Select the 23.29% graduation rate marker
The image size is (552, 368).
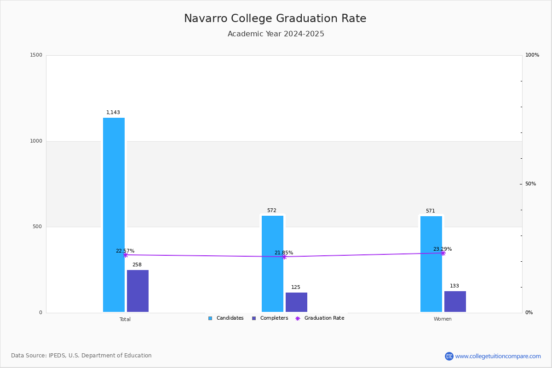[443, 253]
